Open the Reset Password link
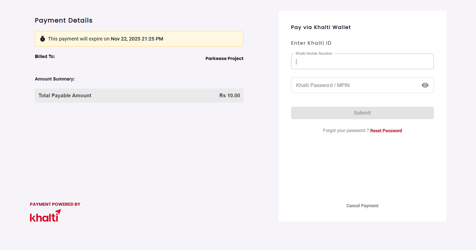Screen dimensions: 476x250 point(386,131)
